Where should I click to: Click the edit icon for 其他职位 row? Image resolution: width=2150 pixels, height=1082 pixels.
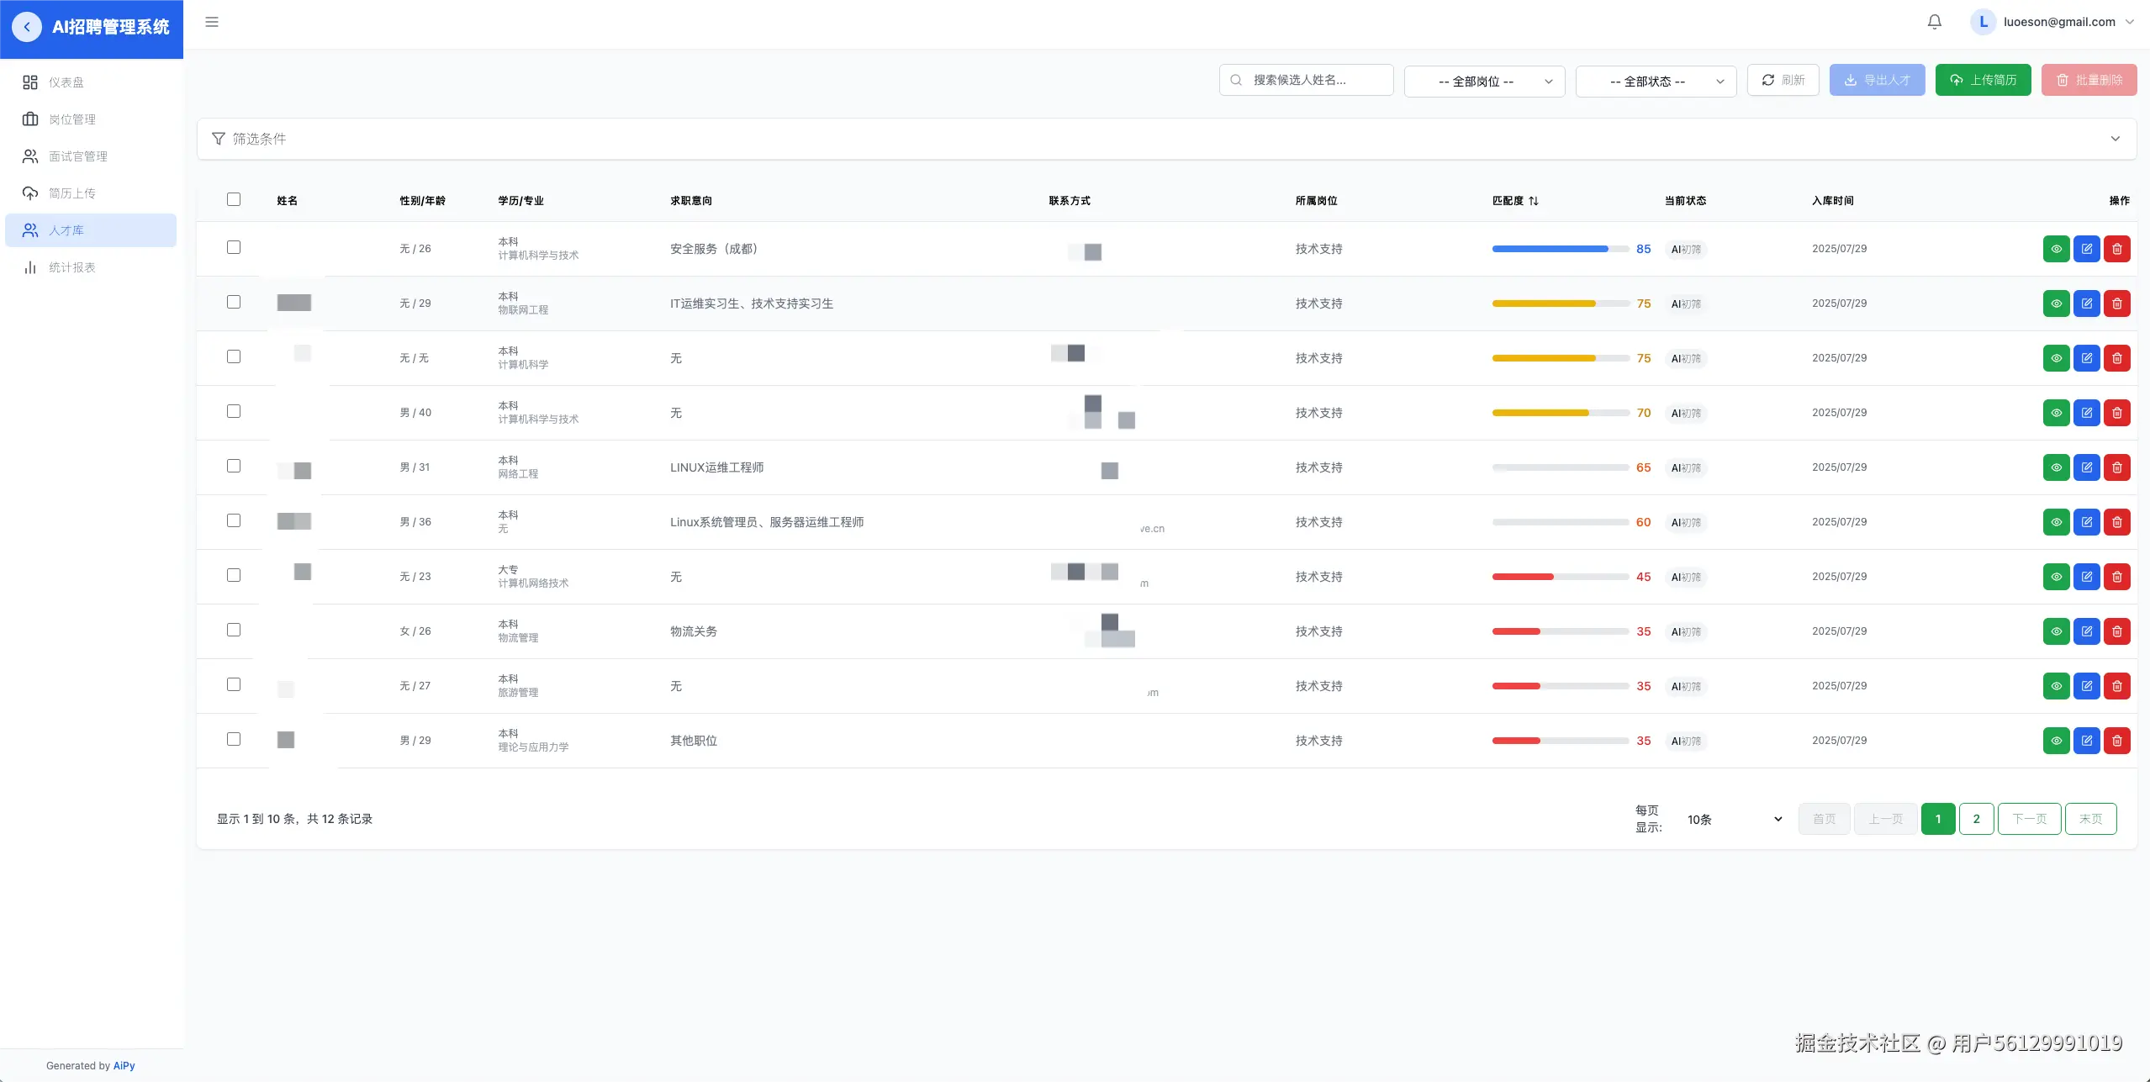pyautogui.click(x=2086, y=741)
